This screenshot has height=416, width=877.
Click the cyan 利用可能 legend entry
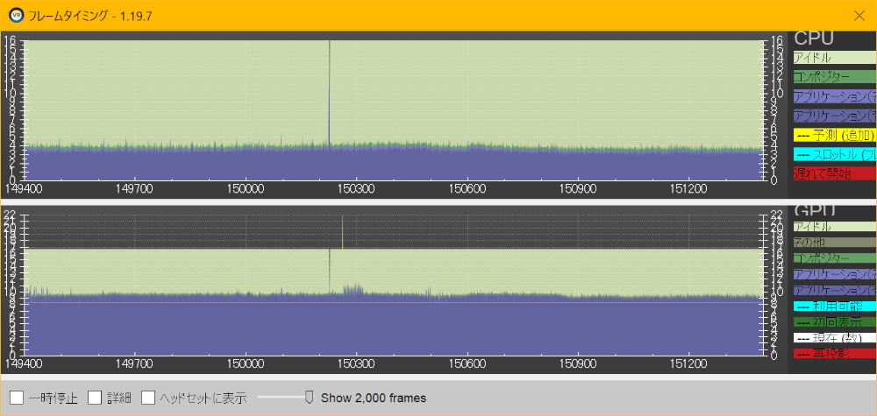[x=835, y=306]
